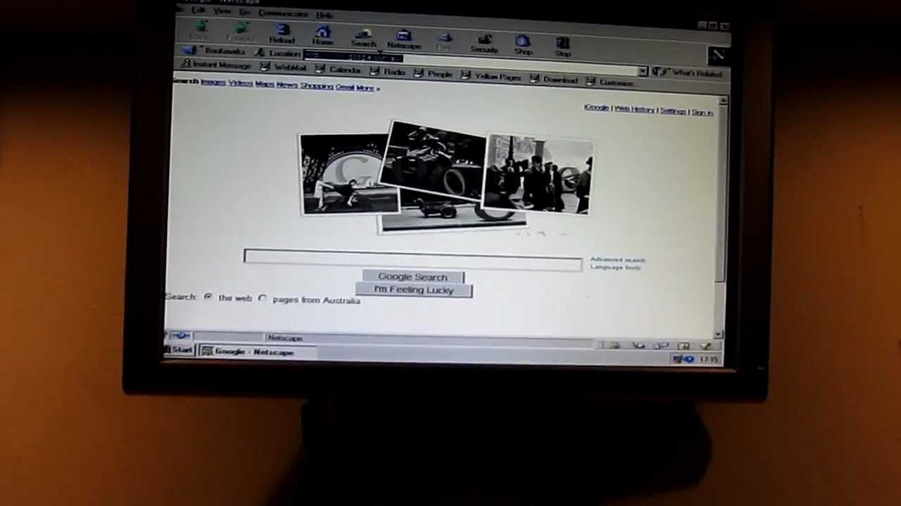This screenshot has width=901, height=506.
Task: Click the Address Book component bar icon
Action: [683, 345]
